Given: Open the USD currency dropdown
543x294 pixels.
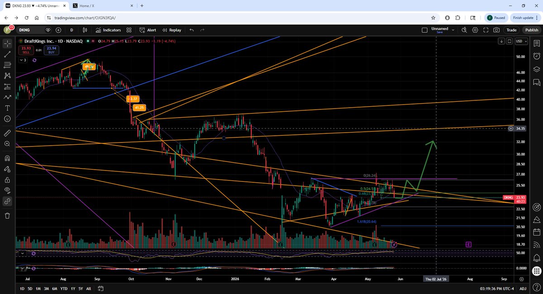Looking at the screenshot, I should 522,41.
